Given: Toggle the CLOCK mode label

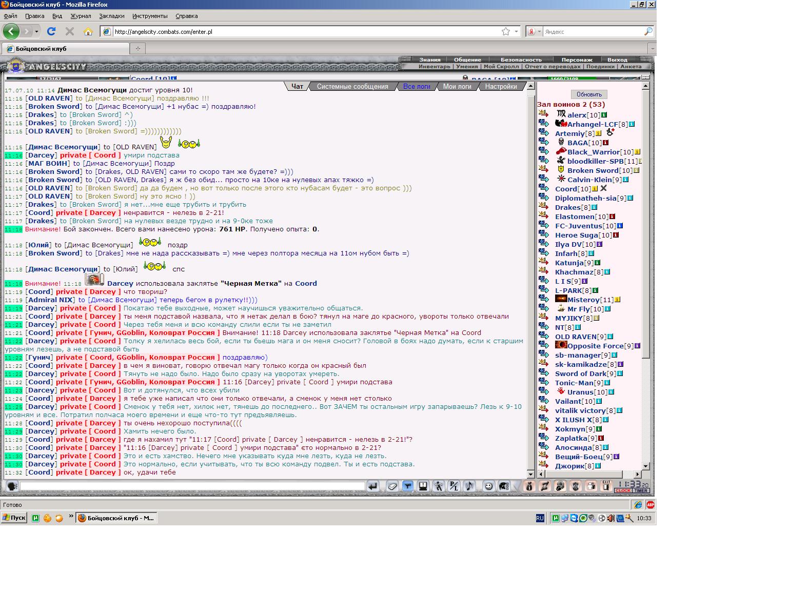Looking at the screenshot, I should point(623,490).
